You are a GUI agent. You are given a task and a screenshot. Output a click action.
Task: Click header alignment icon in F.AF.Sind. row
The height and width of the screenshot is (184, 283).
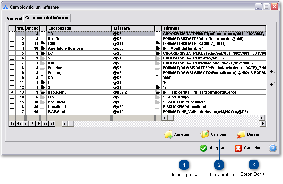[43, 112]
